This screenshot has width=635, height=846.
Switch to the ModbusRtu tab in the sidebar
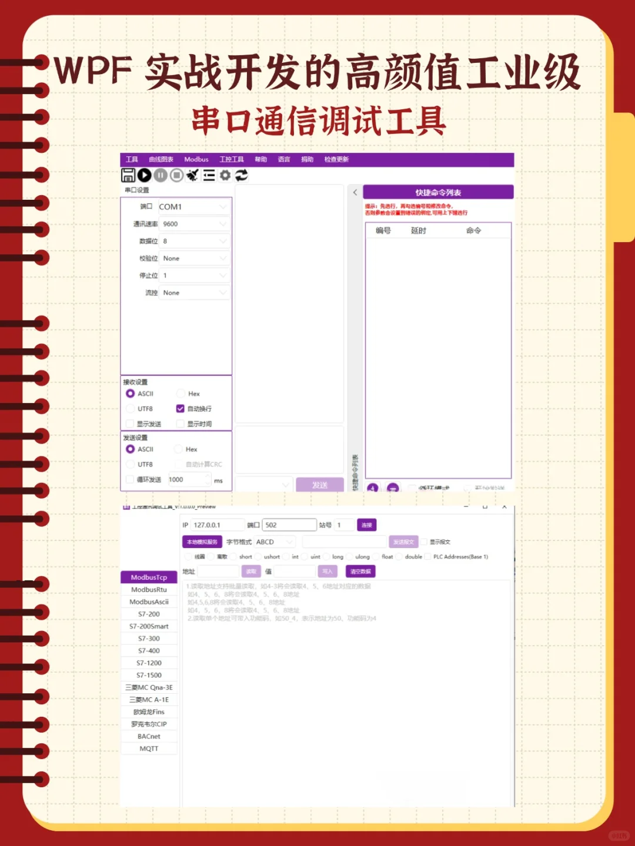148,589
